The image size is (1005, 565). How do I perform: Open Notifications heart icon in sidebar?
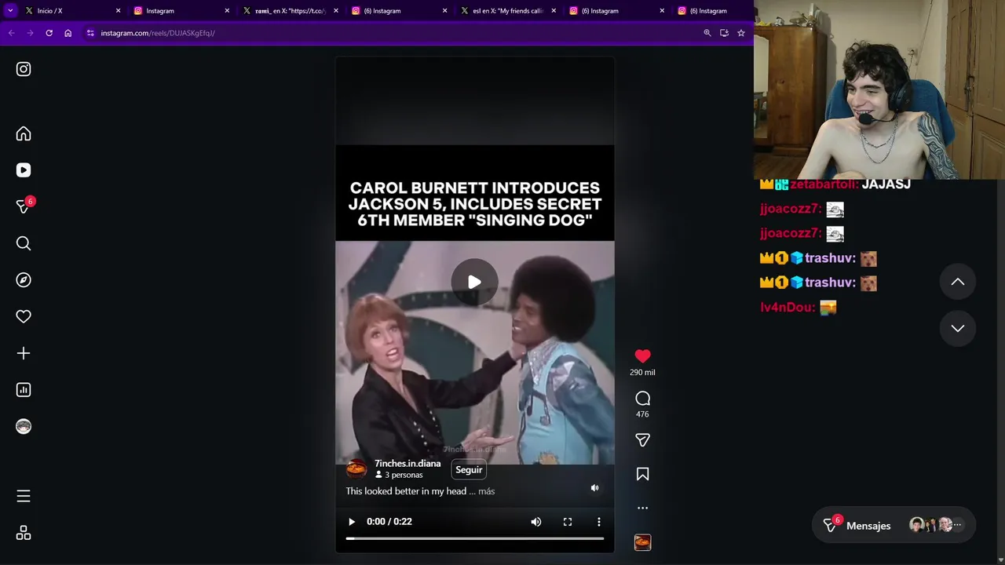coord(24,316)
